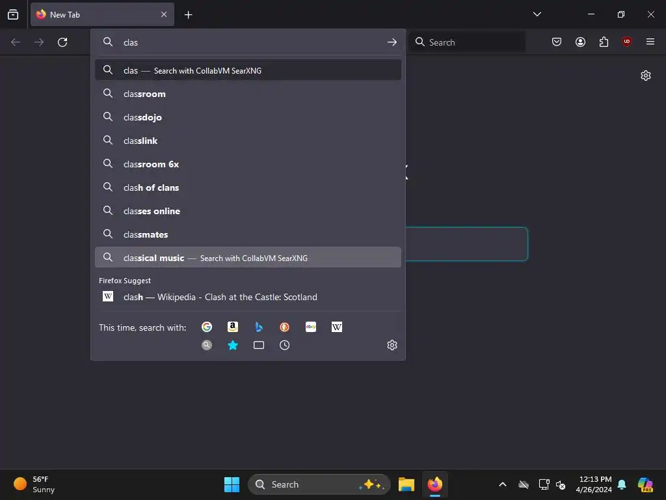This screenshot has height=500, width=666.
Task: Choose the 'classlink' suggestion
Action: (x=248, y=141)
